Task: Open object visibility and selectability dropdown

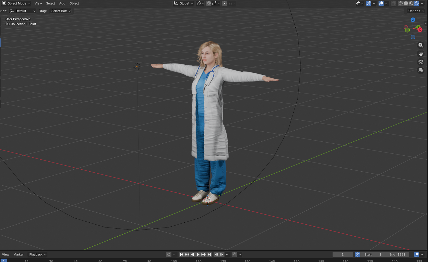Action: (360, 3)
